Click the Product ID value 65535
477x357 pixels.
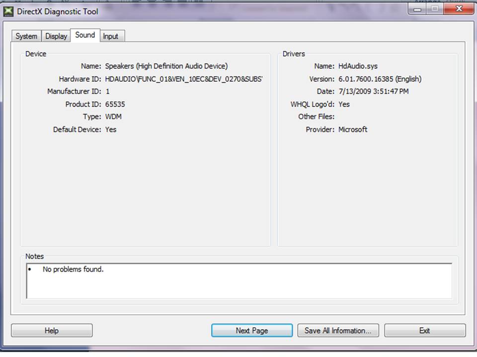tap(115, 104)
